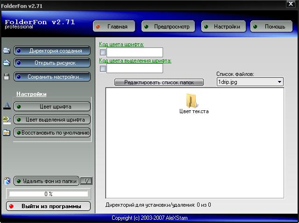Click the Copyright (c) 2003-2007 AleXStam text
The height and width of the screenshot is (223, 299).
[149, 218]
